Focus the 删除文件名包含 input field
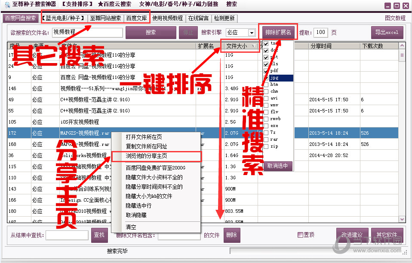Screen dimensions: 412x263 179,235
